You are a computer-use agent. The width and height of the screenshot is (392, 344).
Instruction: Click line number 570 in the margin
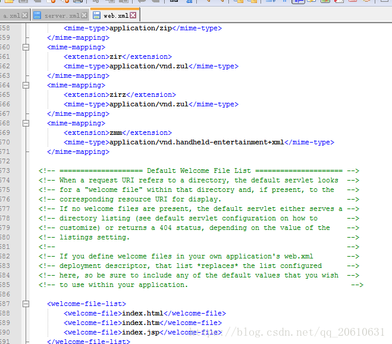click(x=5, y=142)
